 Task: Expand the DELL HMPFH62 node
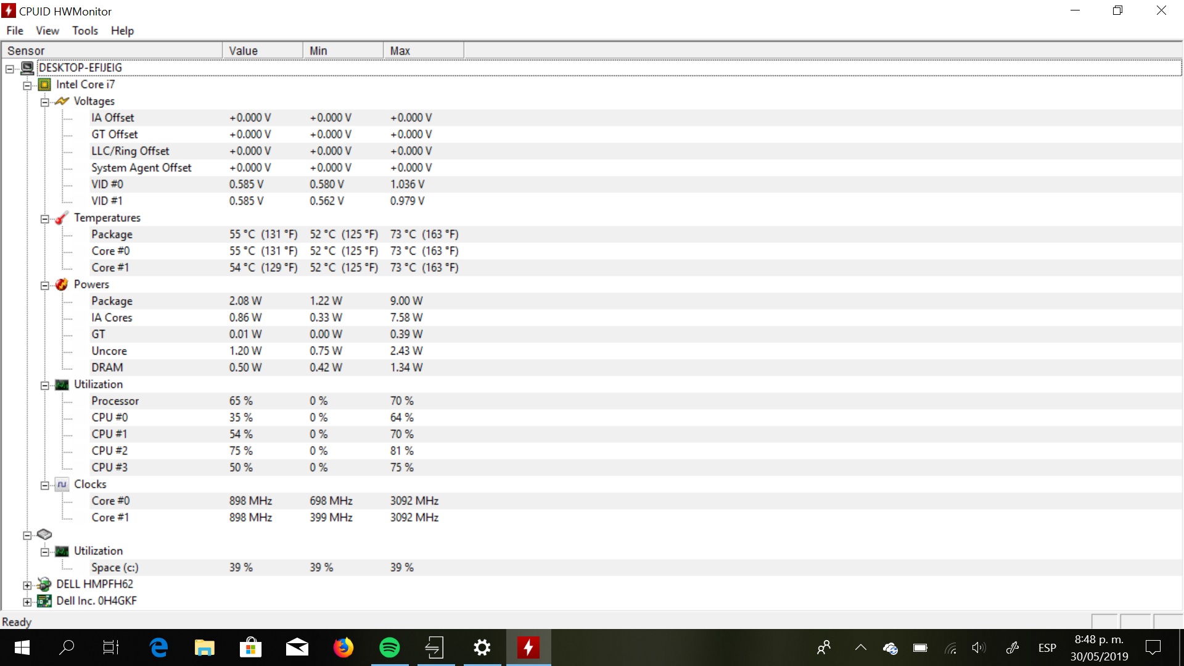[x=27, y=585]
